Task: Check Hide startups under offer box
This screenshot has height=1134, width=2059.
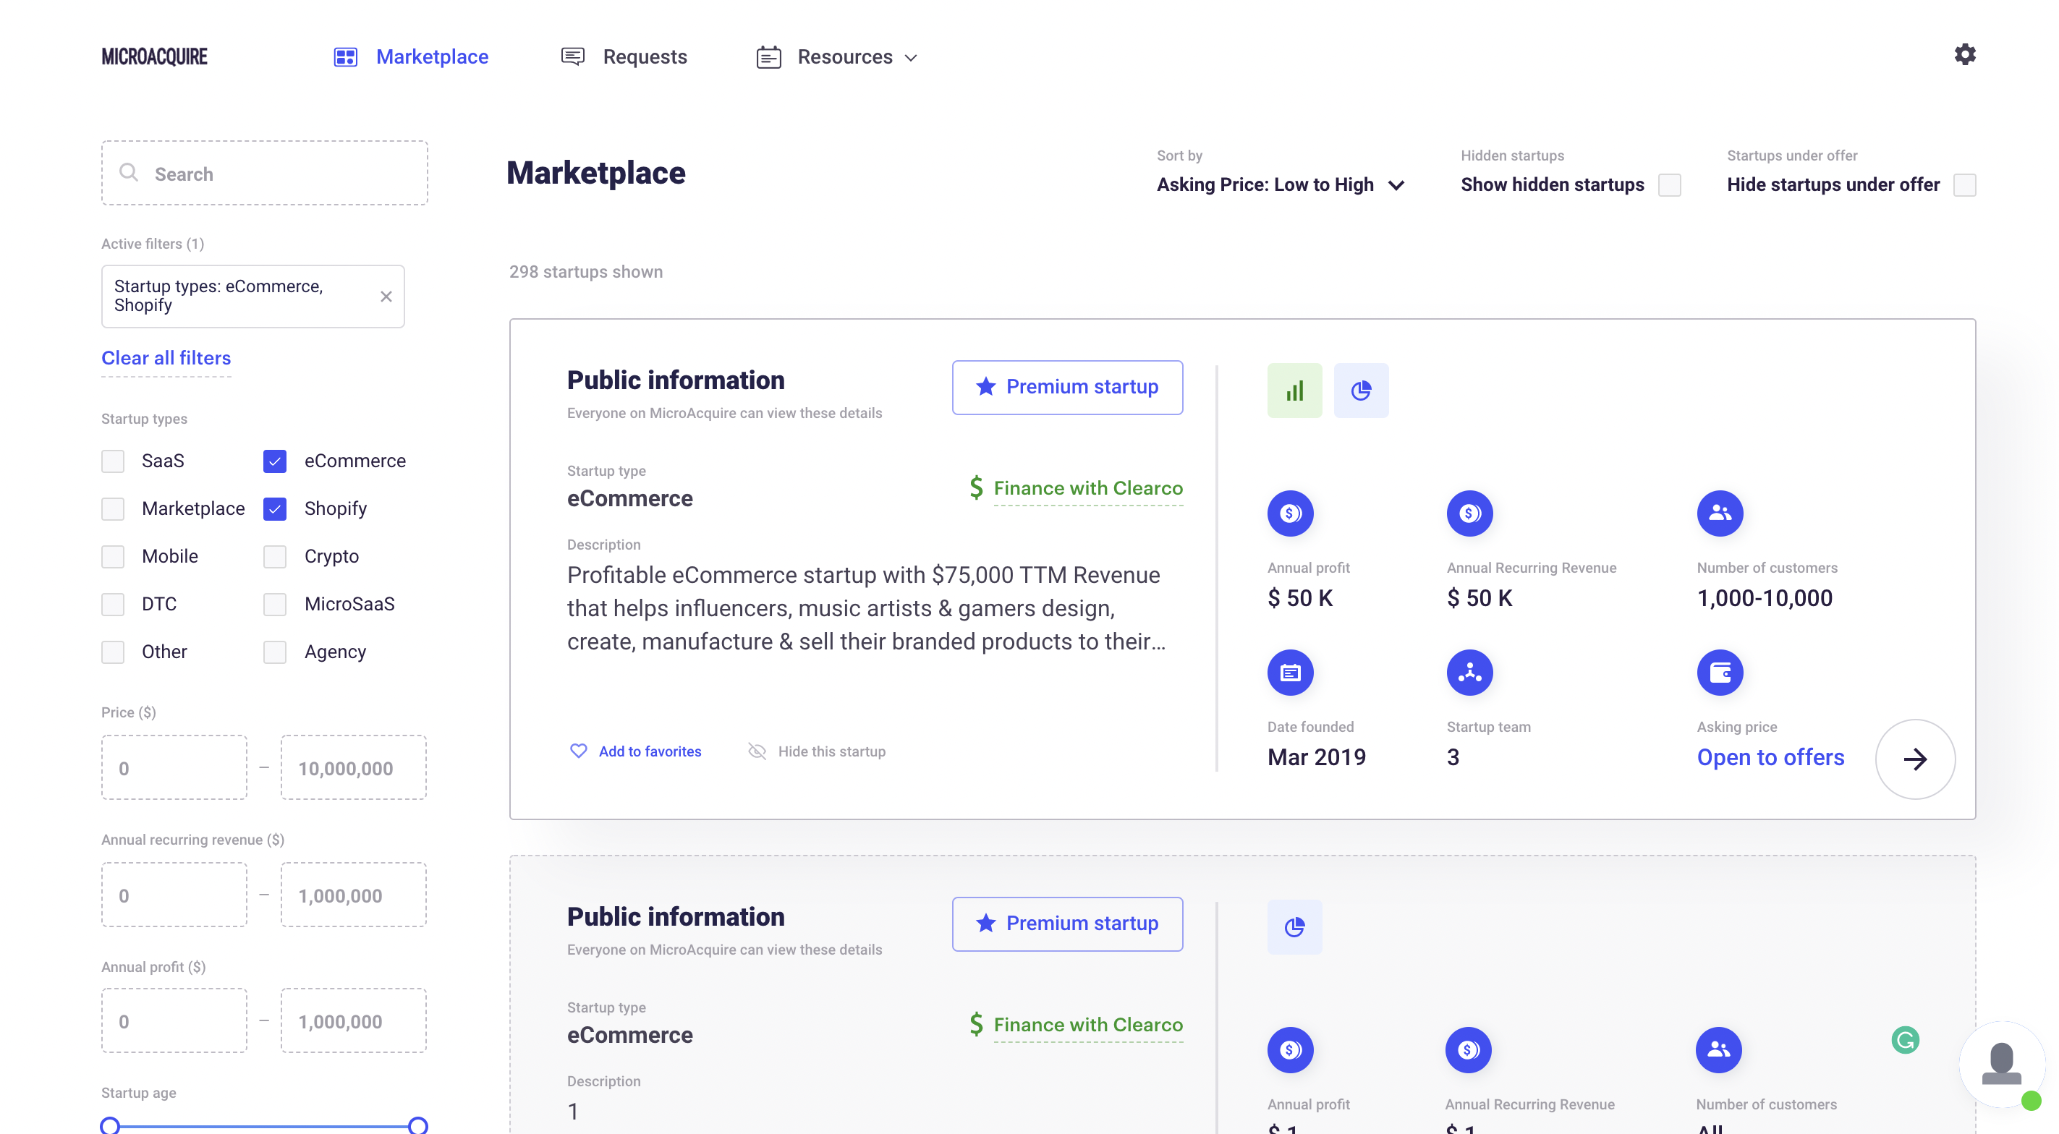Action: click(x=1964, y=184)
